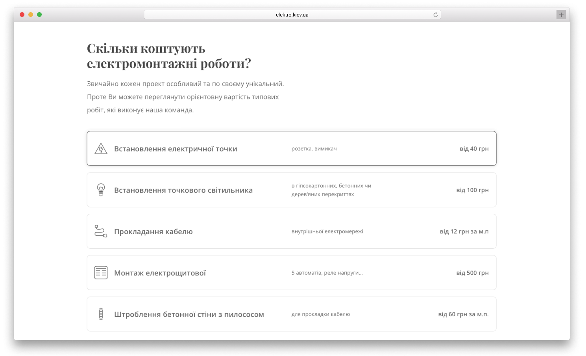The width and height of the screenshot is (586, 356).
Task: Click the electrical warning triangle icon
Action: (101, 149)
